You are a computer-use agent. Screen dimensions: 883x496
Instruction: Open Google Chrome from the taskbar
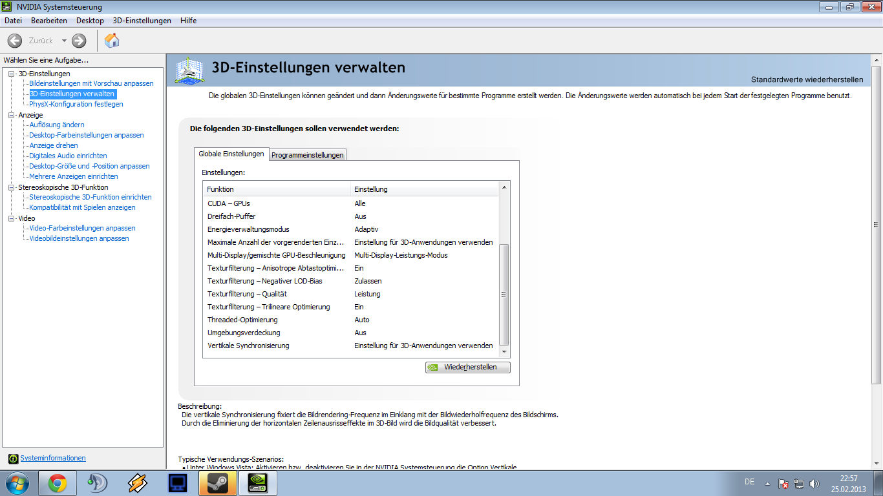58,483
